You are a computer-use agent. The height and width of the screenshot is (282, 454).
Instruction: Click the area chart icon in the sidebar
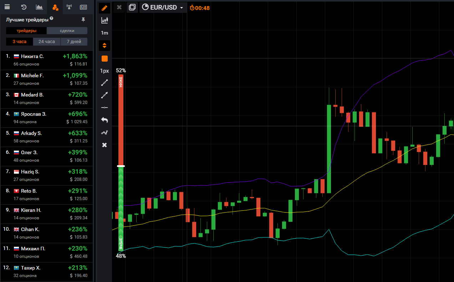39,7
